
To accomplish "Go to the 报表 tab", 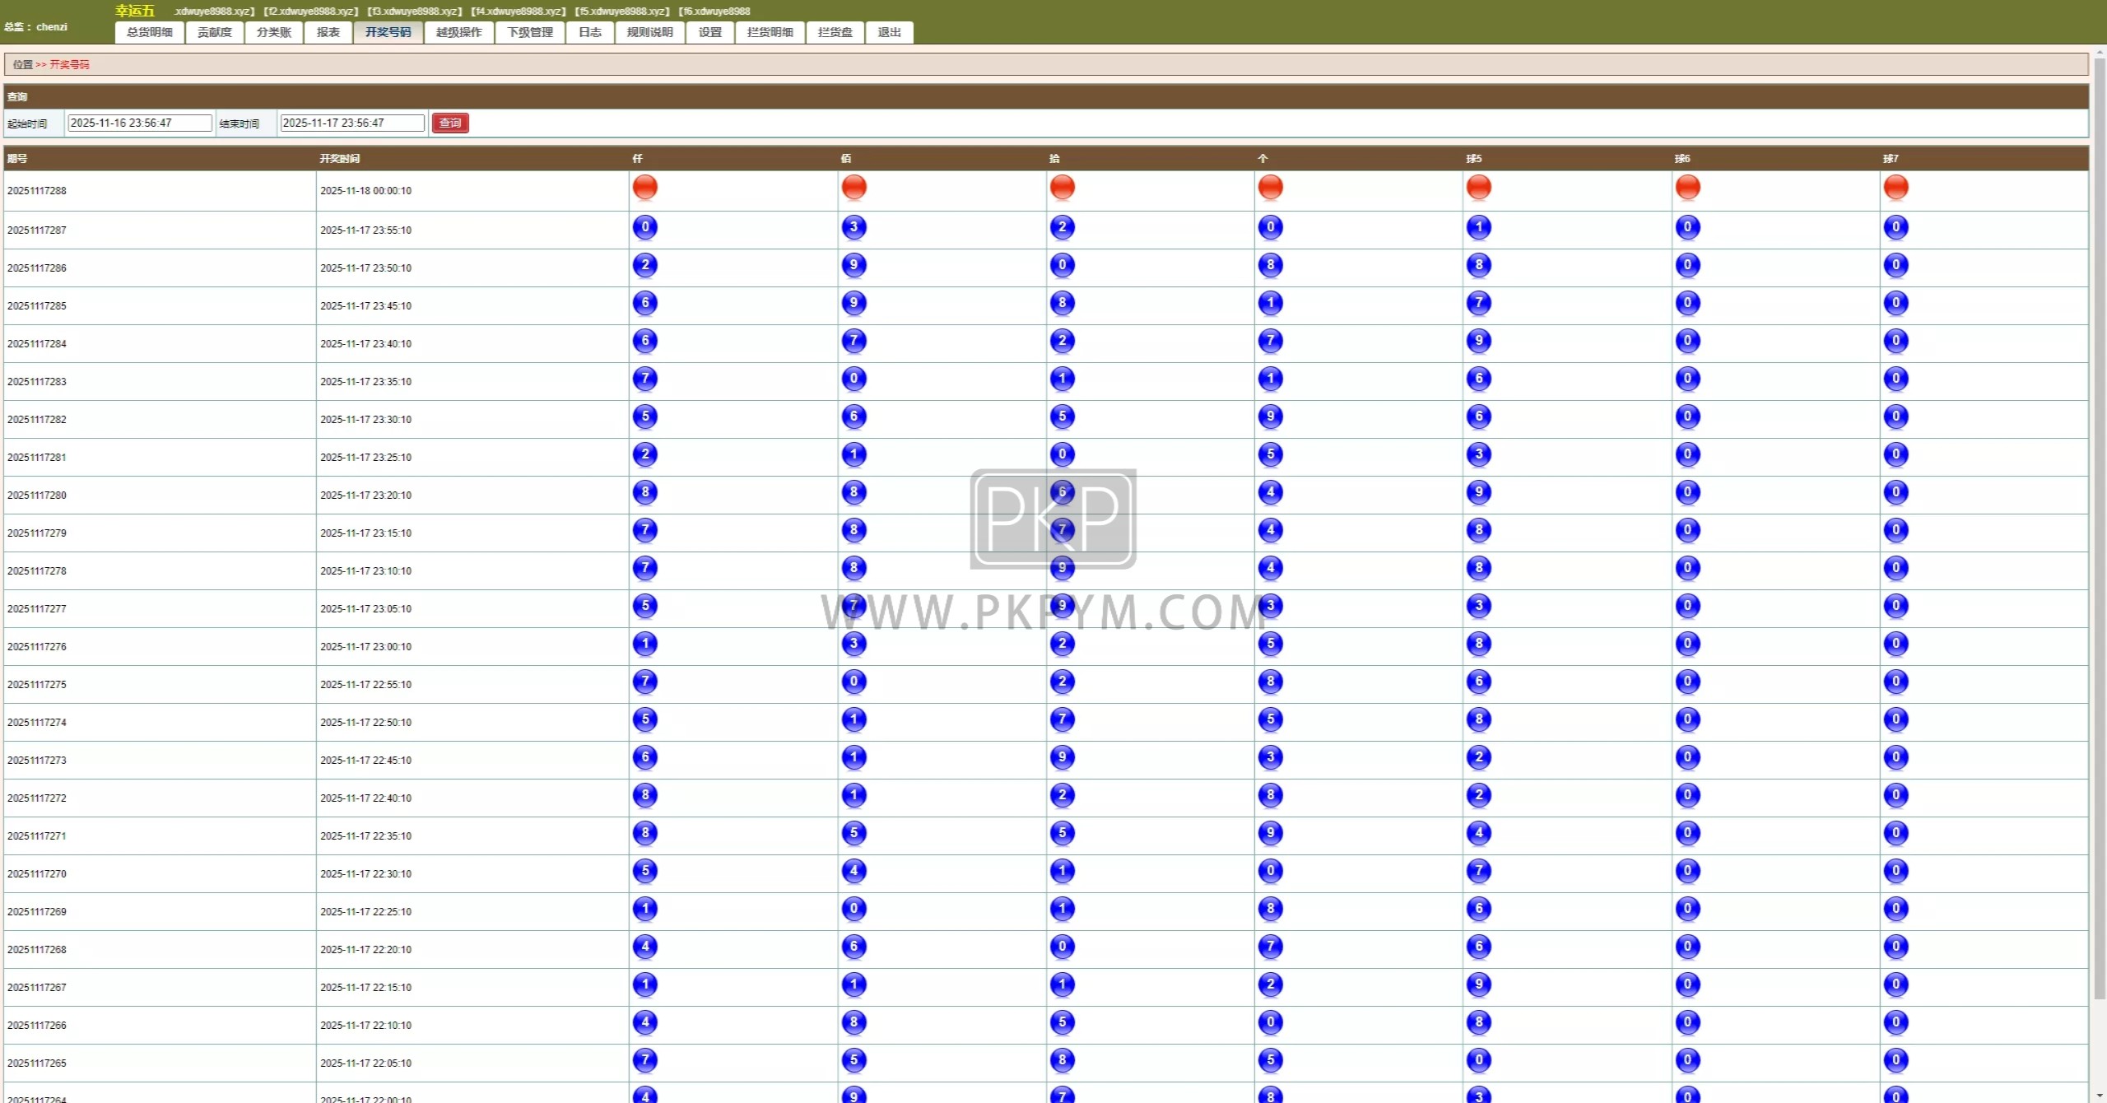I will pos(328,32).
